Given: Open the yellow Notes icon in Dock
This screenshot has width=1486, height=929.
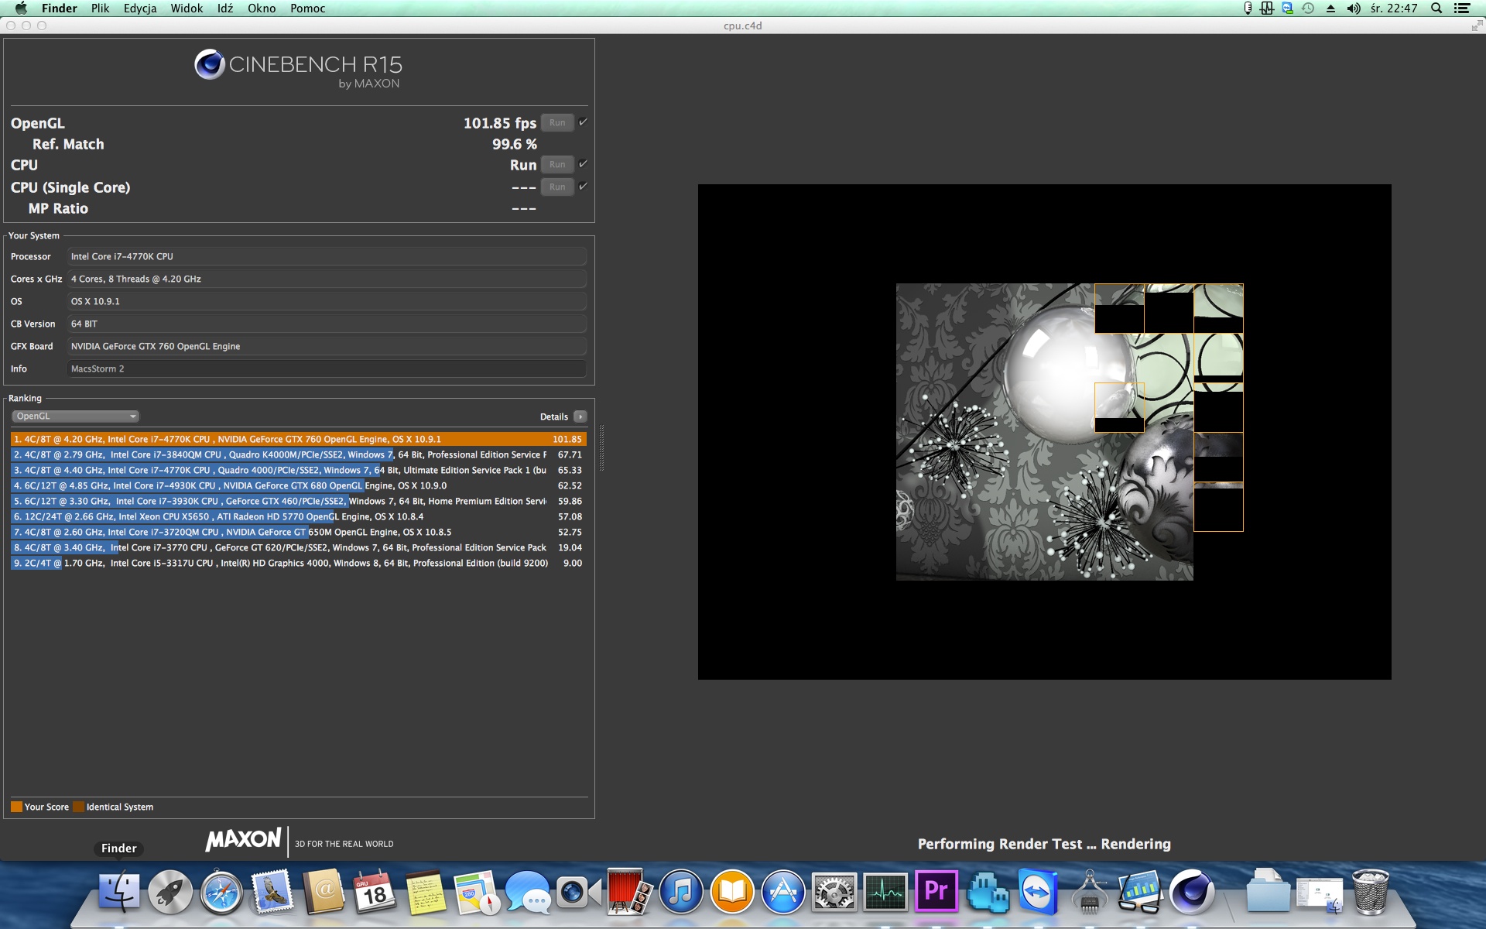Looking at the screenshot, I should coord(426,892).
